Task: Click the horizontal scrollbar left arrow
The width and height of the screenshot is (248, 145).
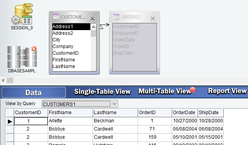Action: point(3,80)
